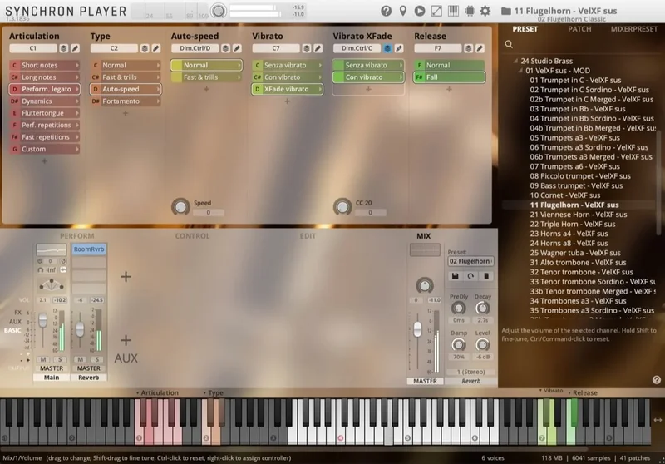Delete the reverb preset with trash icon

pos(486,276)
